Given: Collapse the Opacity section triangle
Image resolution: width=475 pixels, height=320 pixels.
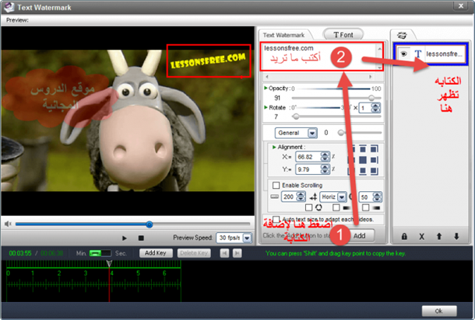Looking at the screenshot, I should pos(266,88).
